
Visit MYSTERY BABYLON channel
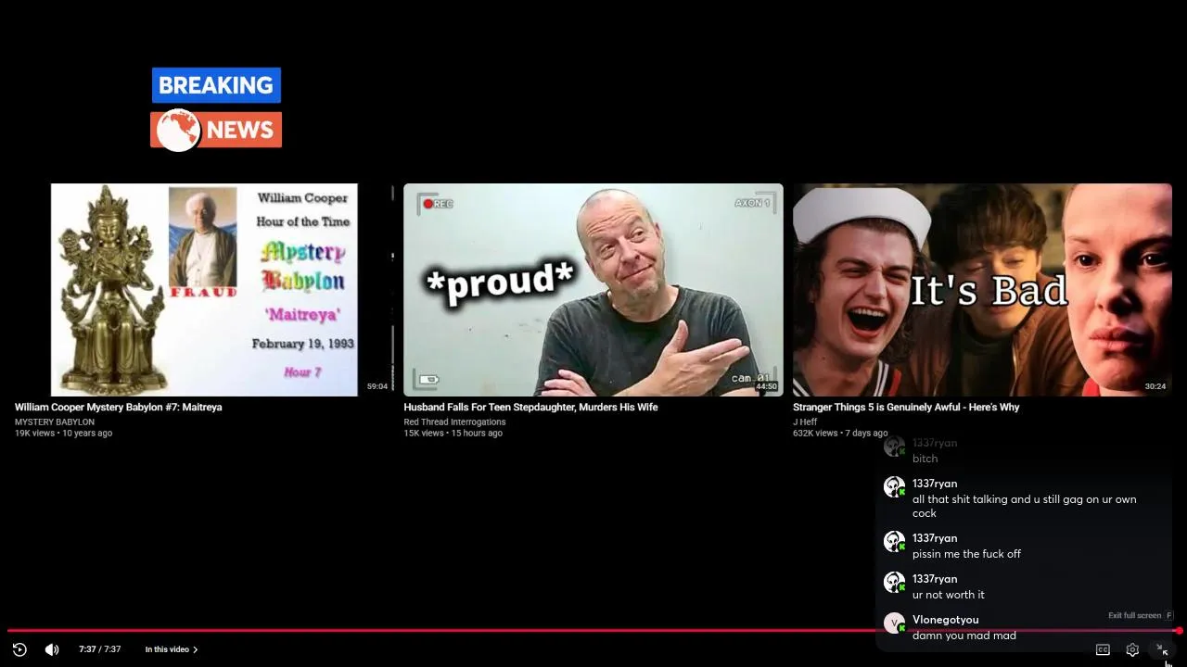click(55, 422)
